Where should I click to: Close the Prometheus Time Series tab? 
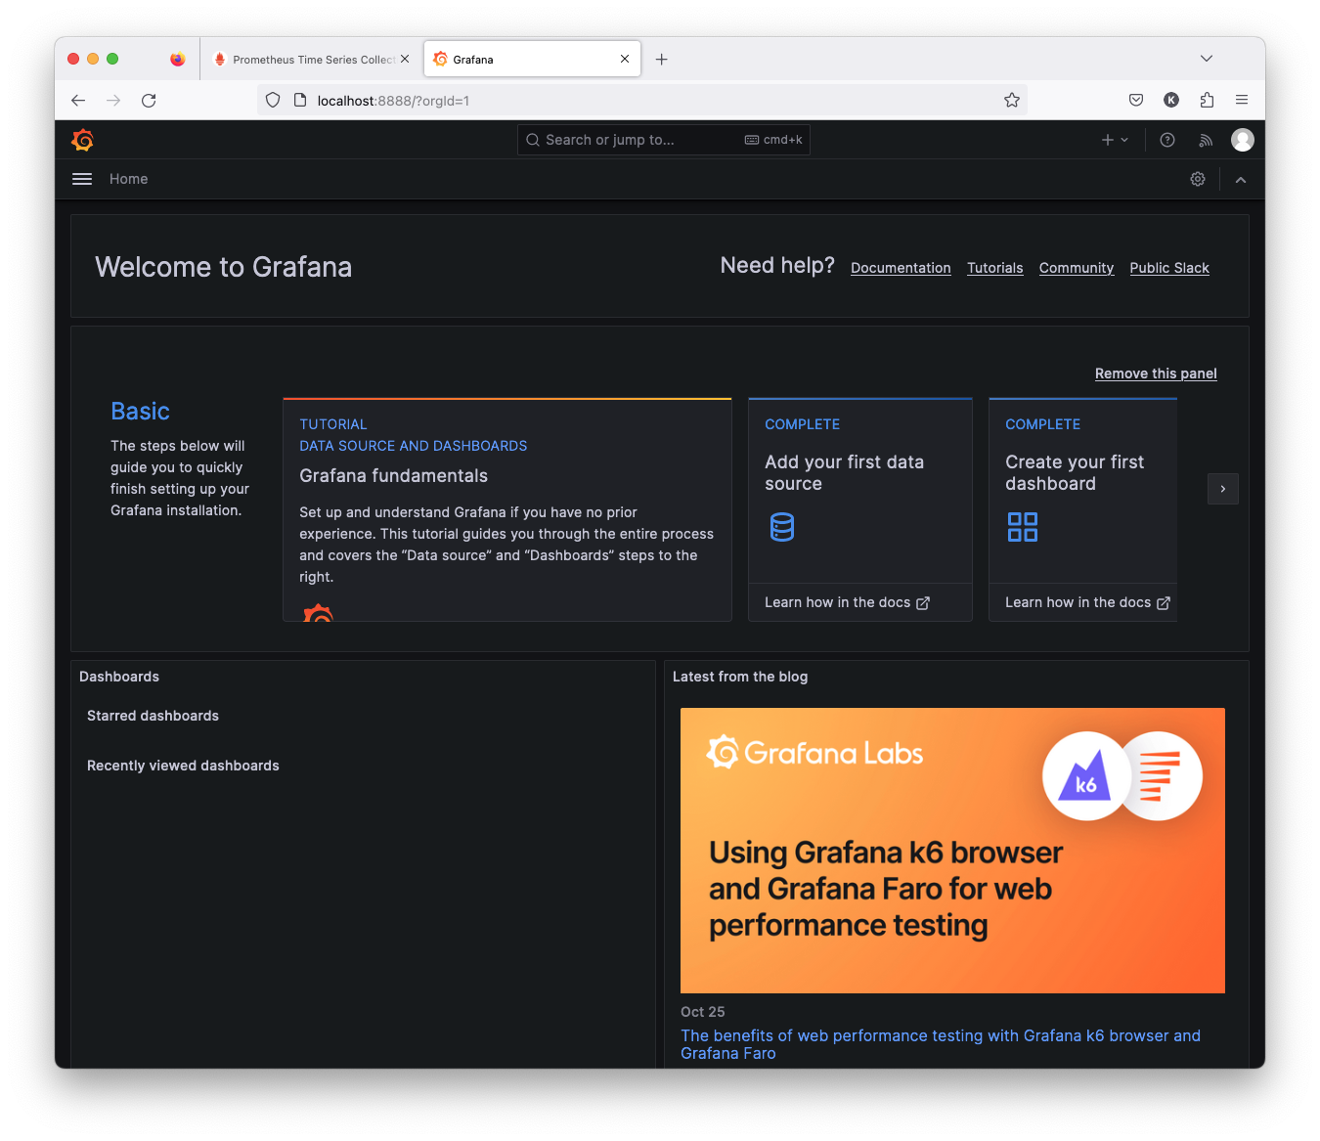[405, 59]
